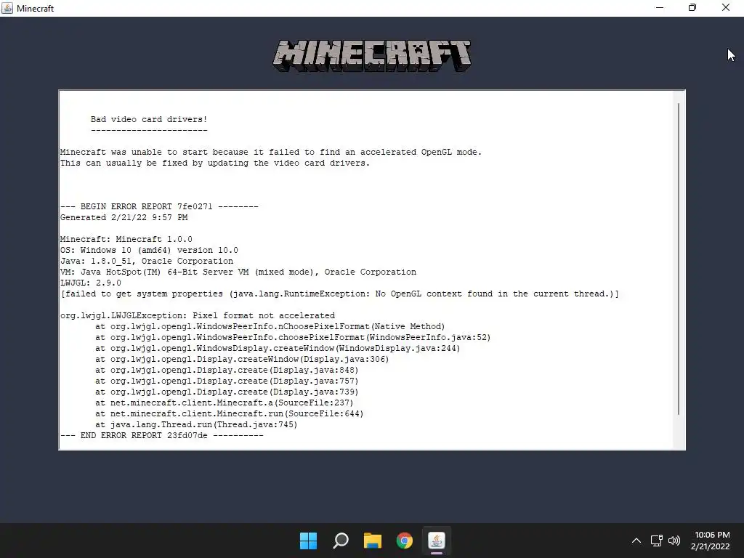The image size is (744, 558).
Task: Click the 'VM: Java HotSpot(TM)' line
Action: (238, 272)
